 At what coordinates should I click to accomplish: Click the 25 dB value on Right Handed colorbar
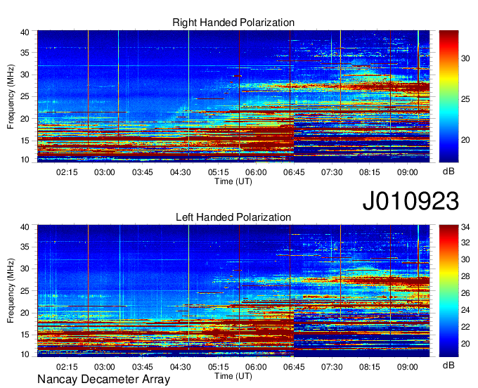465,99
